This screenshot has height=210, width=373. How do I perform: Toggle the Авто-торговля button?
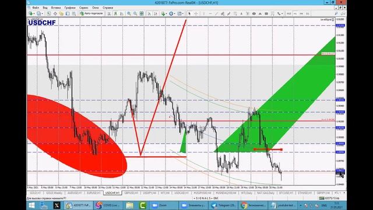[x=92, y=13]
